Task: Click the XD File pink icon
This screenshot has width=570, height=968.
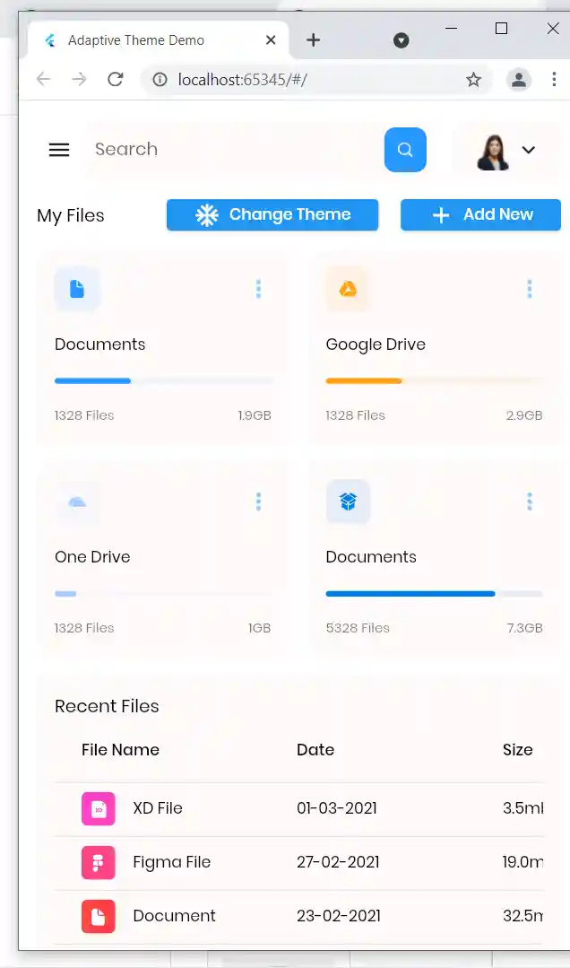Action: tap(99, 808)
